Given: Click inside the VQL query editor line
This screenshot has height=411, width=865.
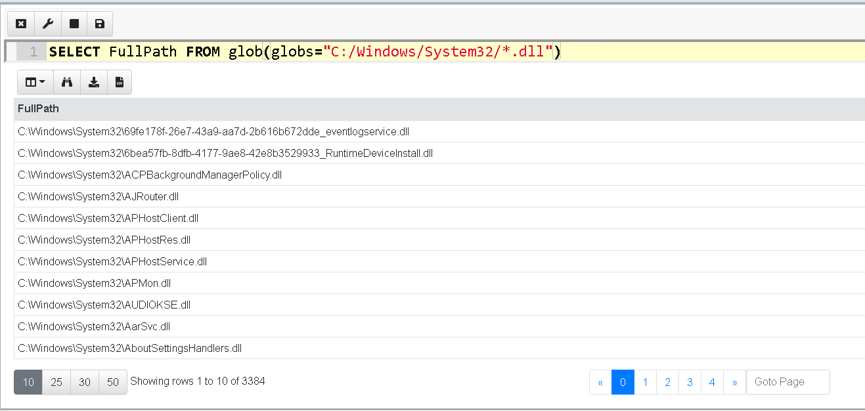Looking at the screenshot, I should [x=394, y=52].
